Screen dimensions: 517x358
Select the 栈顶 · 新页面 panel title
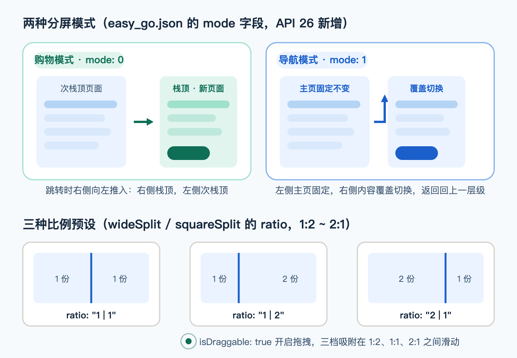[198, 88]
